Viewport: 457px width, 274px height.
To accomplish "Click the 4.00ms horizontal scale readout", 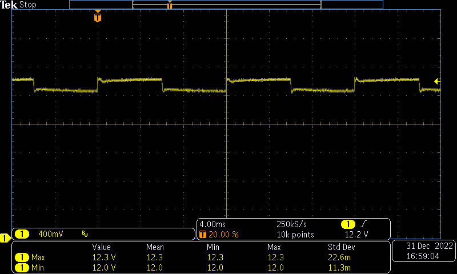I will coord(213,224).
